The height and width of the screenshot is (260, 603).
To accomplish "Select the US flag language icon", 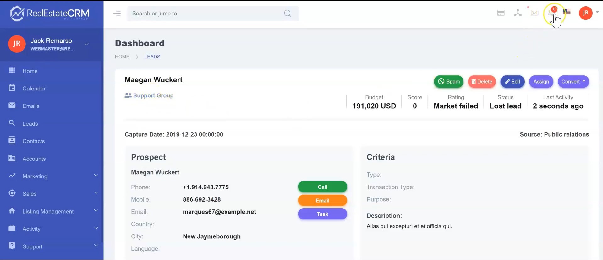I will pos(567,12).
